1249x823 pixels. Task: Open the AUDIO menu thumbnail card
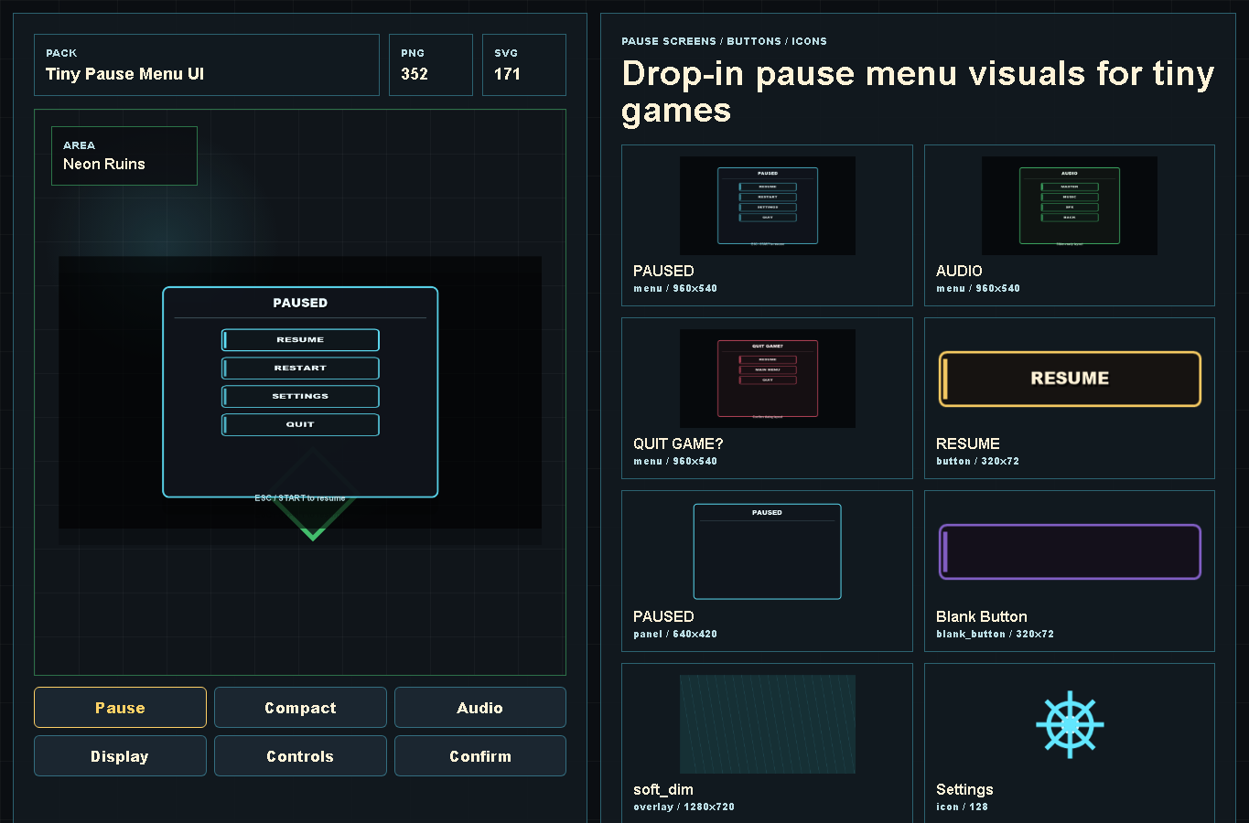coord(1070,225)
